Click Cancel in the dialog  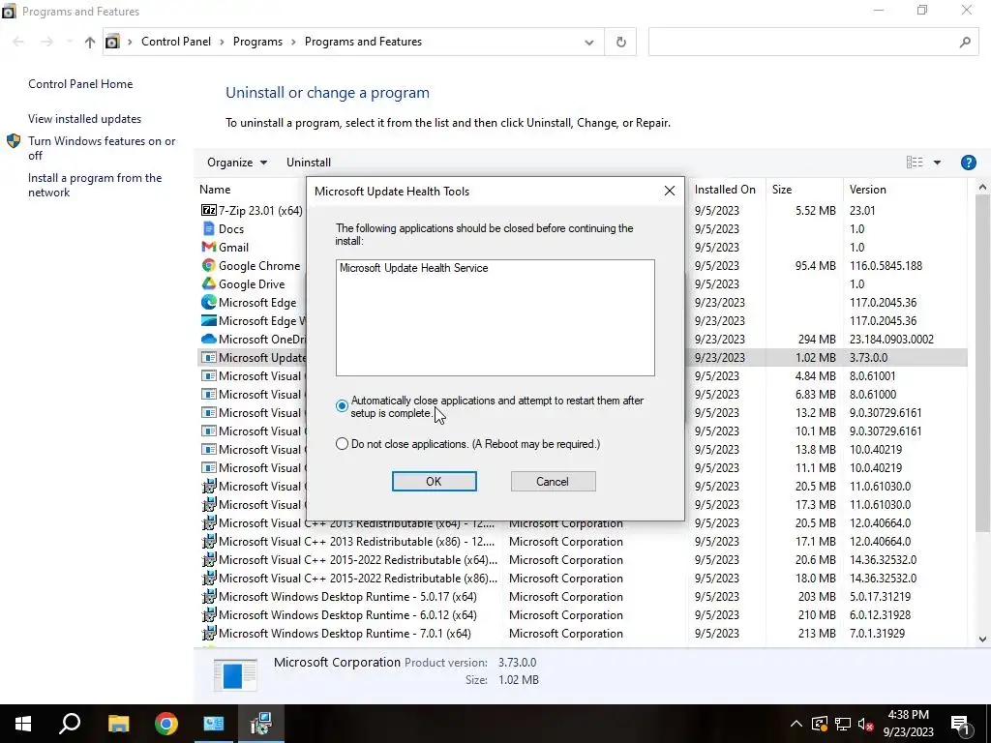tap(553, 482)
